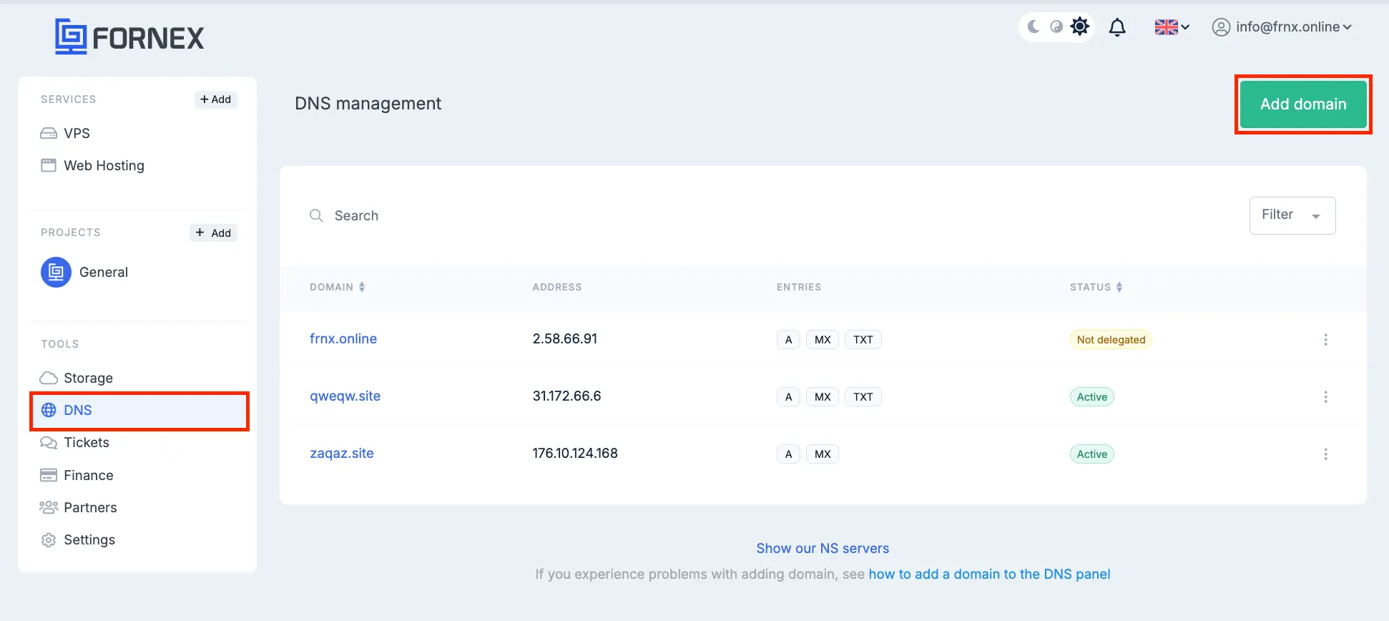This screenshot has height=621, width=1389.
Task: Click General project round icon
Action: coord(56,272)
